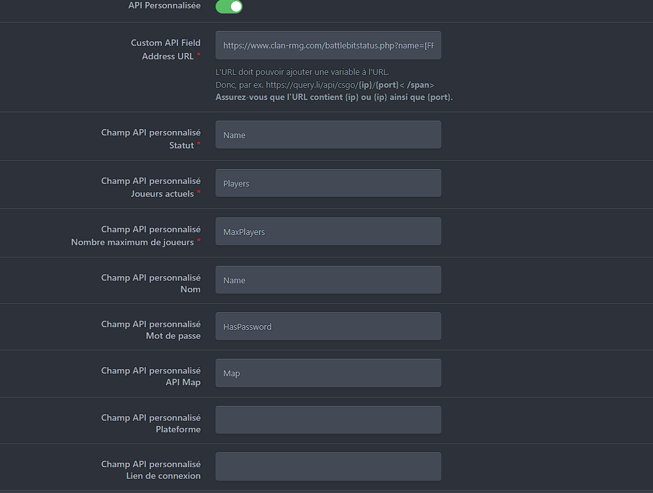Click the "Plateforme" label text
The image size is (653, 493).
click(178, 430)
